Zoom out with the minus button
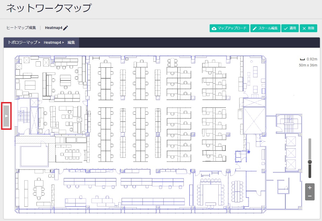Screen dimensions: 322x221 pyautogui.click(x=310, y=196)
